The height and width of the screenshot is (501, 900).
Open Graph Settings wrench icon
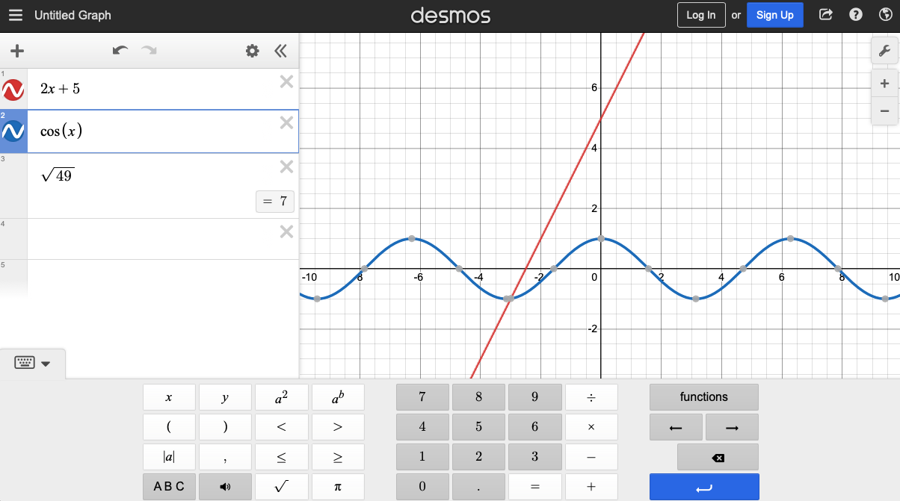tap(884, 51)
